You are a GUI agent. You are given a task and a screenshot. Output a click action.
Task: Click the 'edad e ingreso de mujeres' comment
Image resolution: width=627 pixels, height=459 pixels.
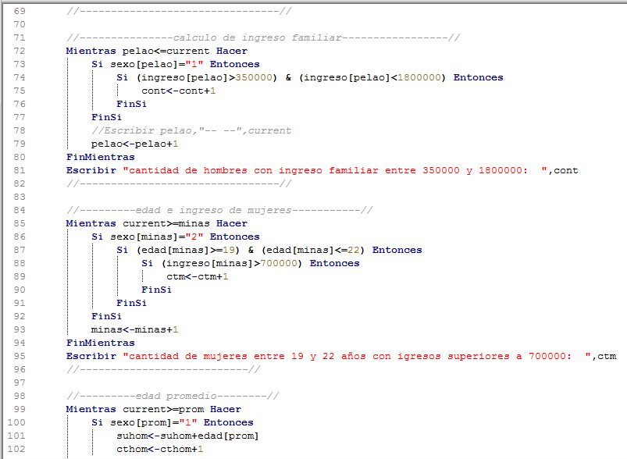tap(219, 210)
